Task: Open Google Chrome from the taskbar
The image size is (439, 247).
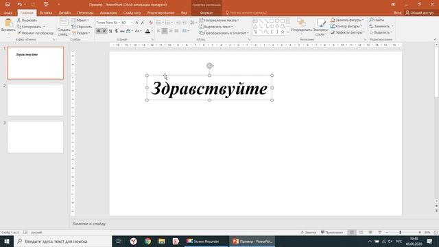Action: click(x=147, y=241)
